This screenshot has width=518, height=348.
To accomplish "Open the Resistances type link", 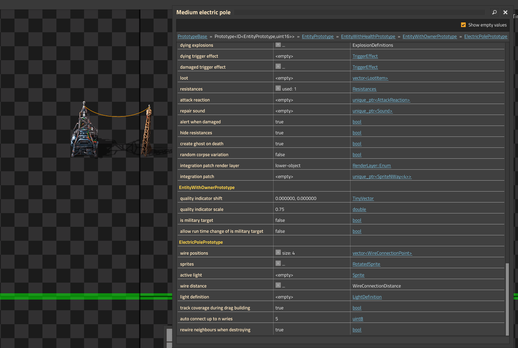I will (364, 89).
